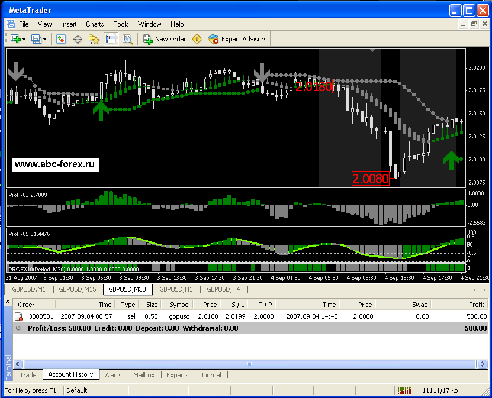This screenshot has height=398, width=492.
Task: Click the New Chart toolbar icon
Action: point(15,39)
